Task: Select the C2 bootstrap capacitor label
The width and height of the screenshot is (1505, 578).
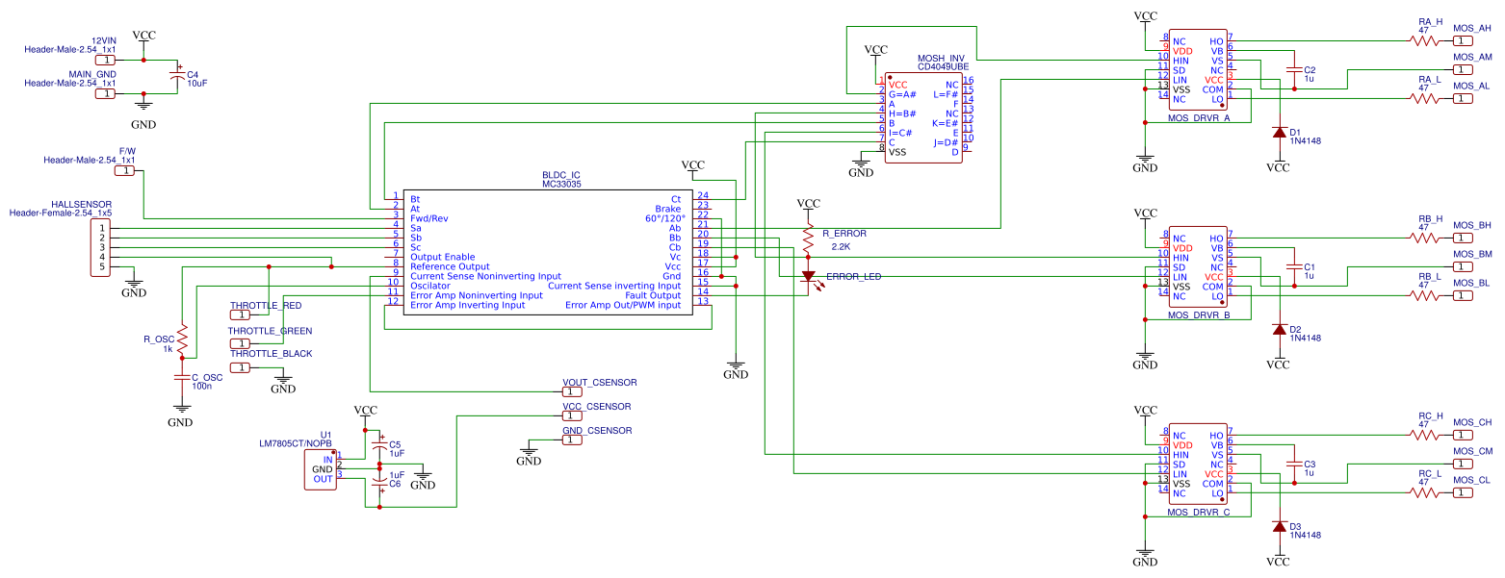Action: 1310,70
